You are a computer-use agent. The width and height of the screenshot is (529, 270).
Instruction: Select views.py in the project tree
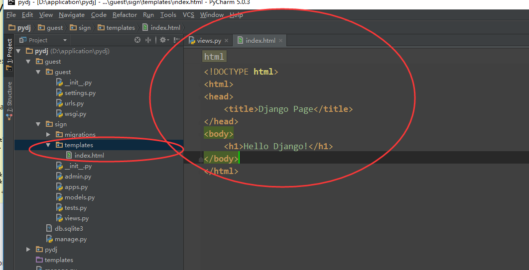77,218
